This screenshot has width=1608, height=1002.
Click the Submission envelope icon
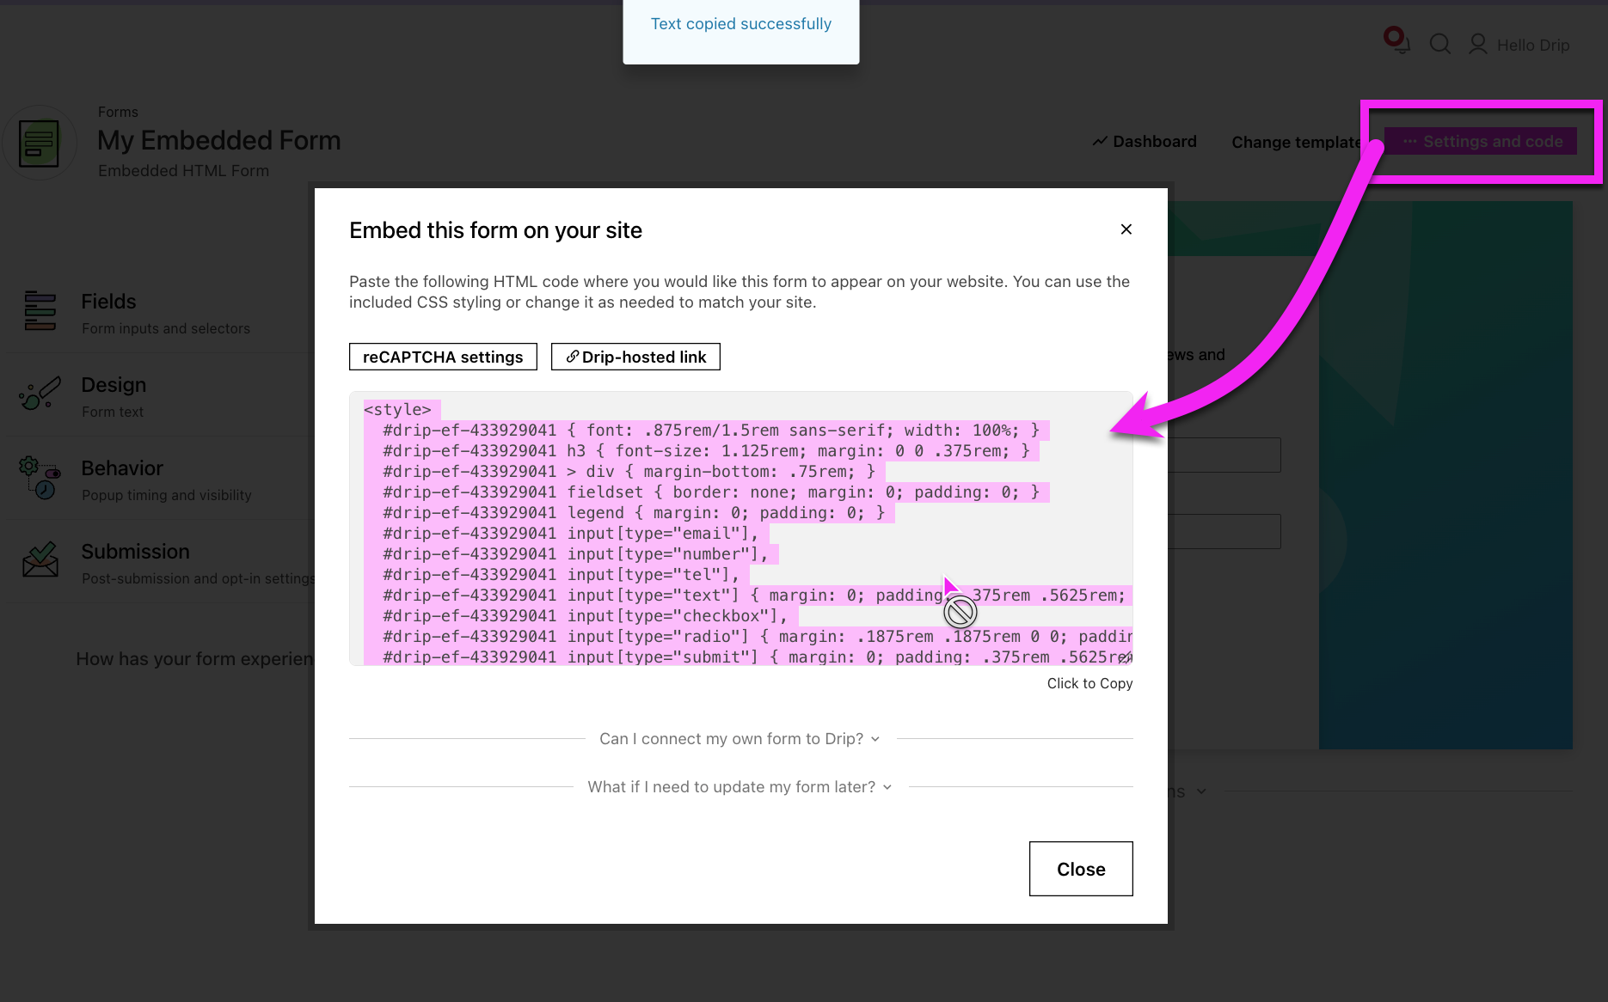(40, 560)
